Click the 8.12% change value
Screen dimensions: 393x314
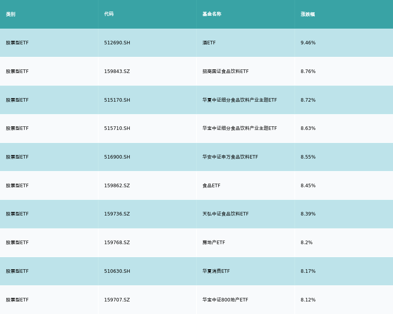tap(308, 300)
